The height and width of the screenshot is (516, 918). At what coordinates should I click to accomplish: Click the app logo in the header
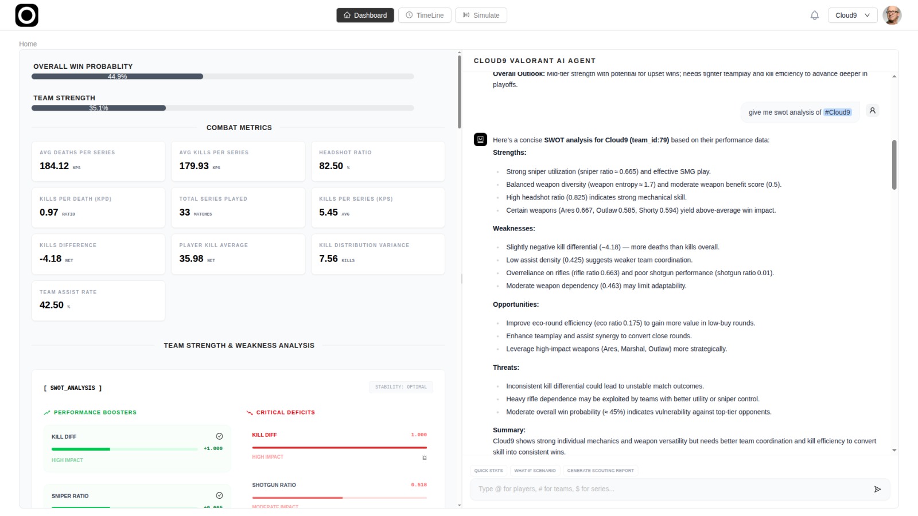pos(27,15)
